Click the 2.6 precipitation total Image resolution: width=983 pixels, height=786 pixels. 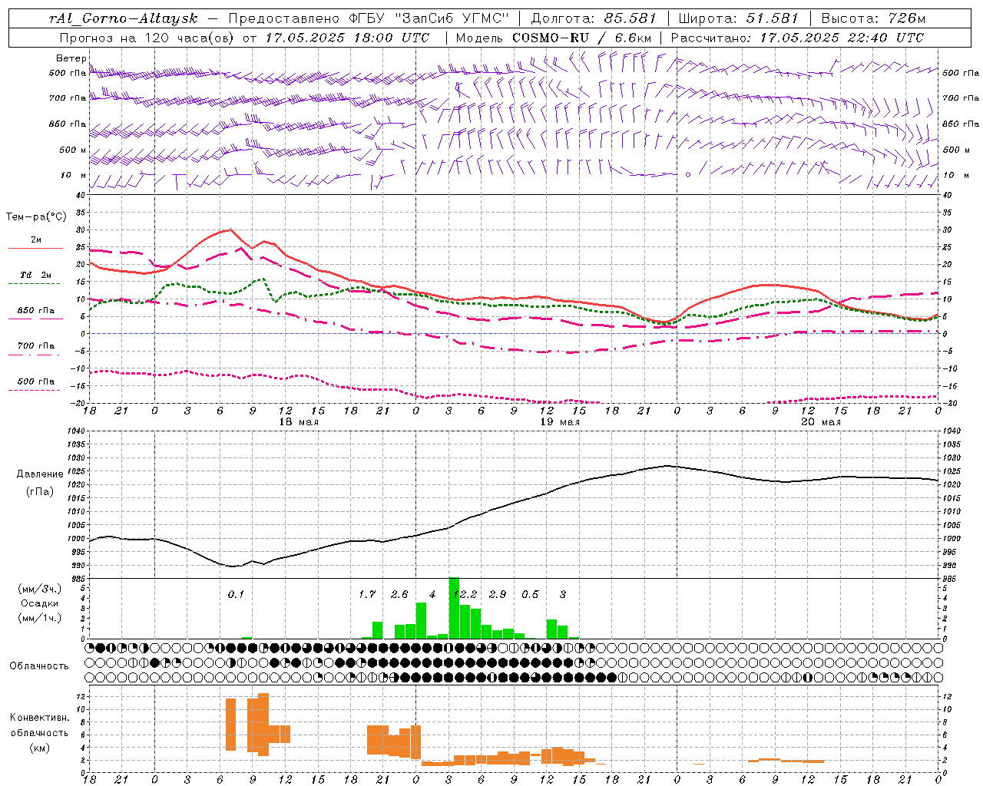coord(399,594)
